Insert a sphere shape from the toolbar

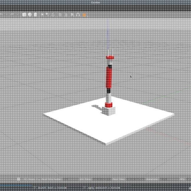[30, 15]
